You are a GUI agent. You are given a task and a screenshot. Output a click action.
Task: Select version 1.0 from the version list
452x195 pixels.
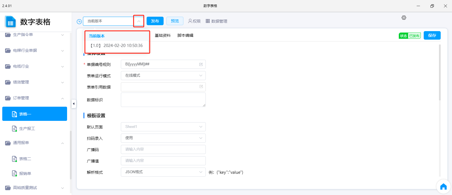click(x=117, y=46)
